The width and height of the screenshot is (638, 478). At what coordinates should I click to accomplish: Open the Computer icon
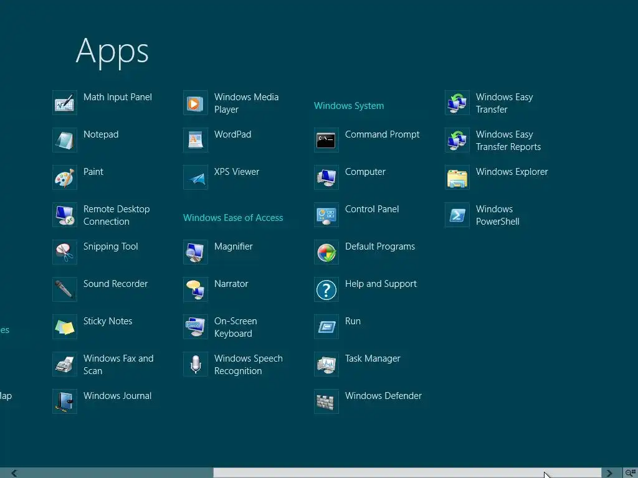pos(326,177)
